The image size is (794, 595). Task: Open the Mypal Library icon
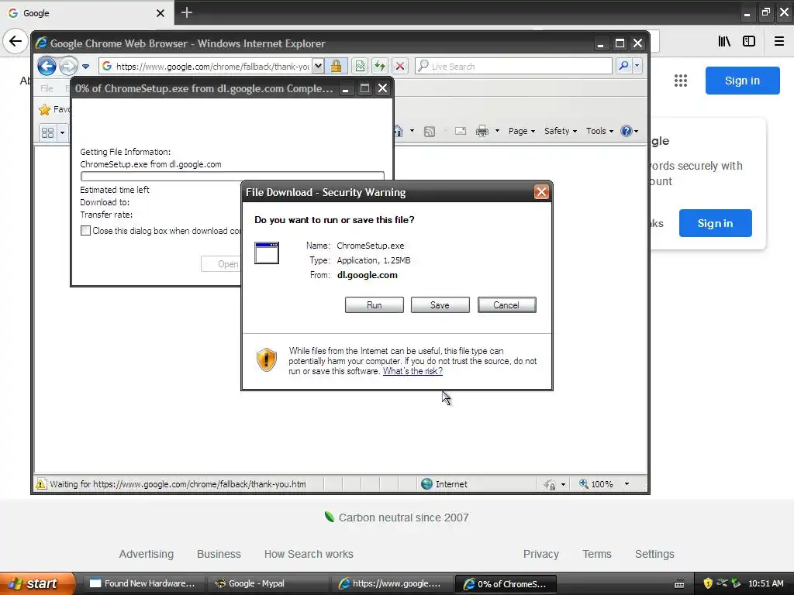[x=724, y=41]
